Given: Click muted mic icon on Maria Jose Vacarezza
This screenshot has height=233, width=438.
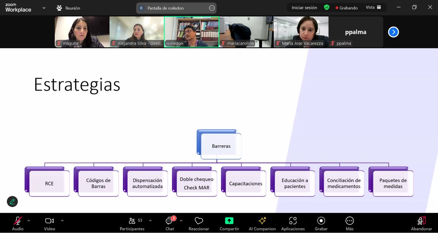Looking at the screenshot, I should point(278,43).
